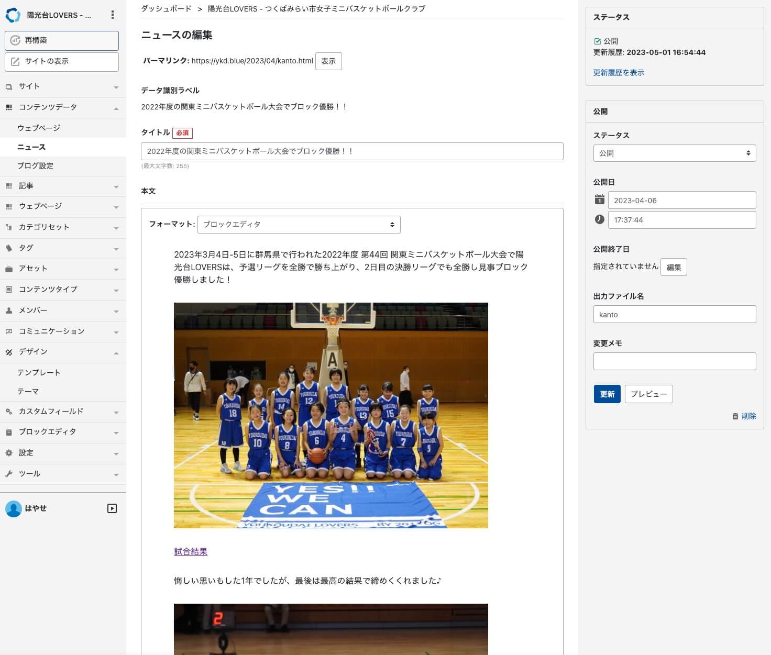Screen dimensions: 771x655
Task: Open the three-dot site menu
Action: [x=112, y=15]
